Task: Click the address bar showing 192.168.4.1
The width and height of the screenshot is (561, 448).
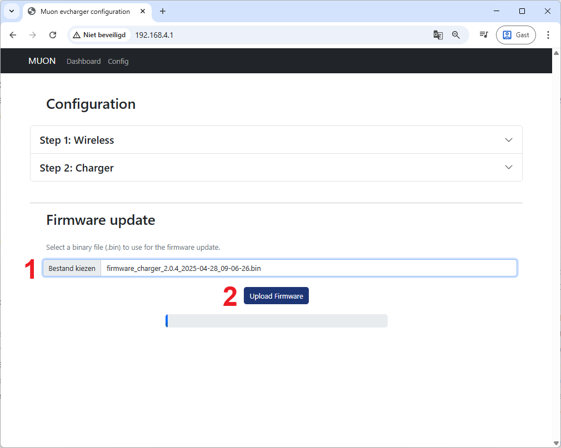Action: (x=278, y=35)
